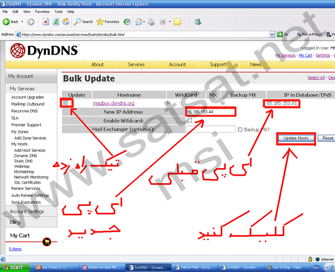Open Account Upgrades in sidebar
This screenshot has height=272, width=335.
tap(27, 97)
